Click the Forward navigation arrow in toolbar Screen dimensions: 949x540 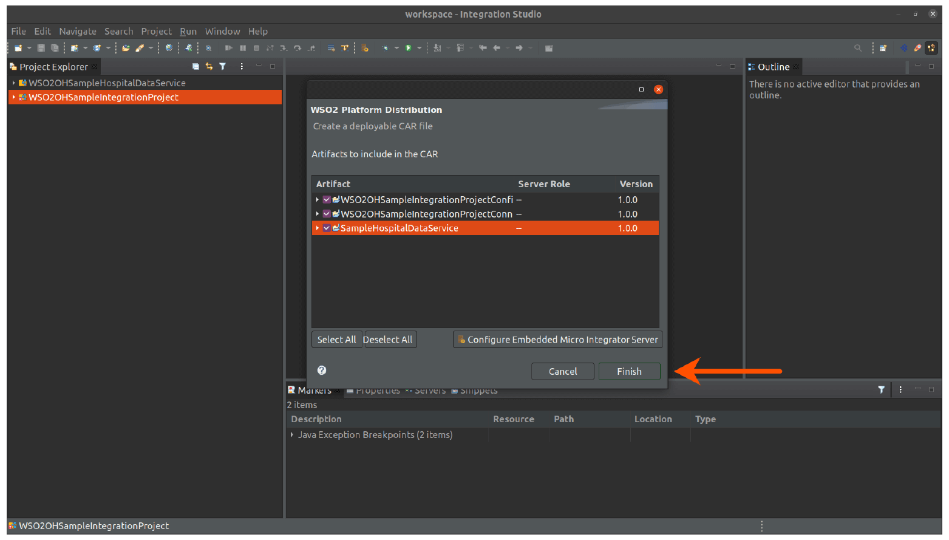[x=519, y=48]
